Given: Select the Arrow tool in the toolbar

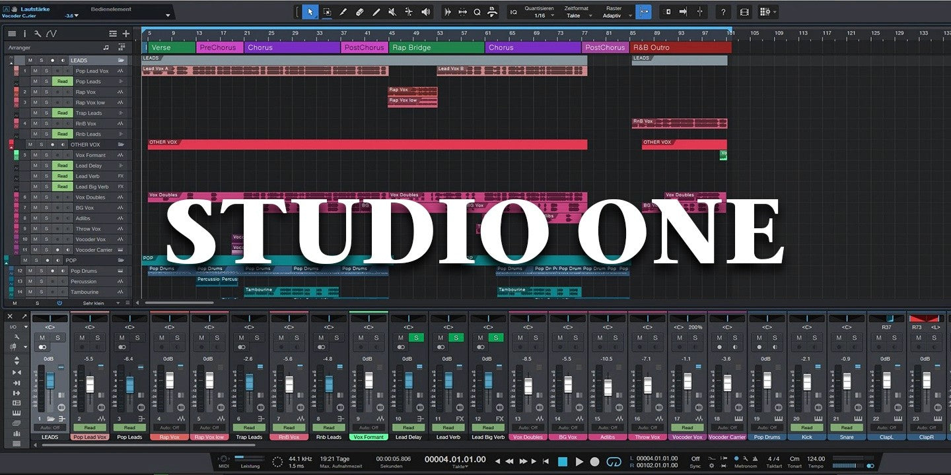Looking at the screenshot, I should point(310,12).
